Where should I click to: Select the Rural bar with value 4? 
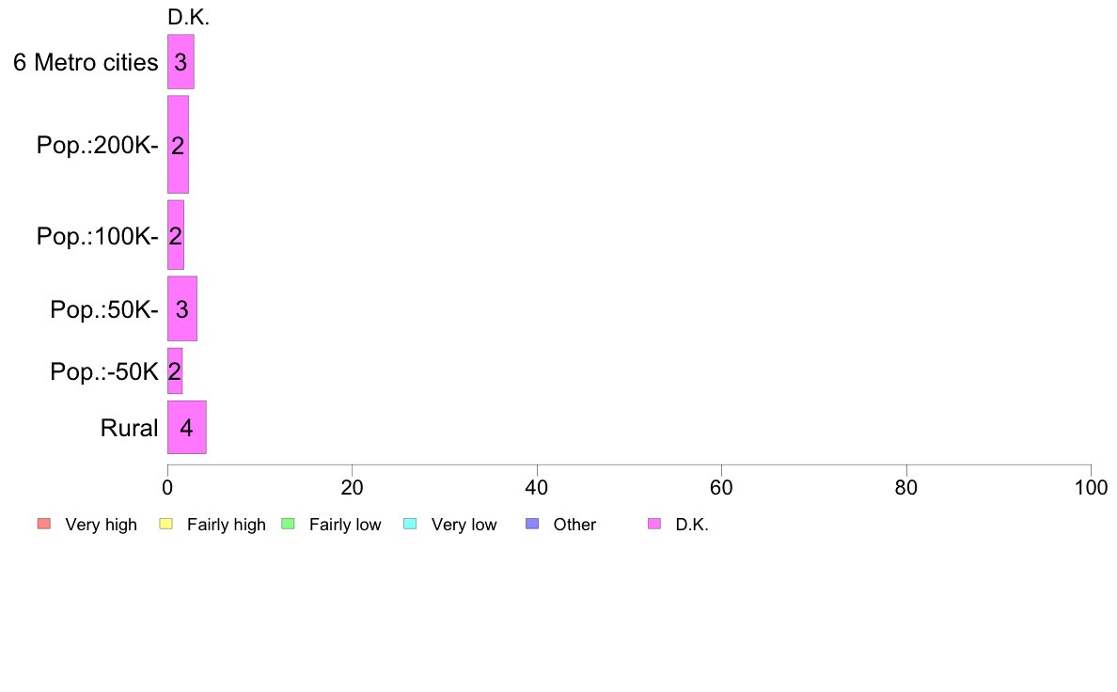click(187, 427)
